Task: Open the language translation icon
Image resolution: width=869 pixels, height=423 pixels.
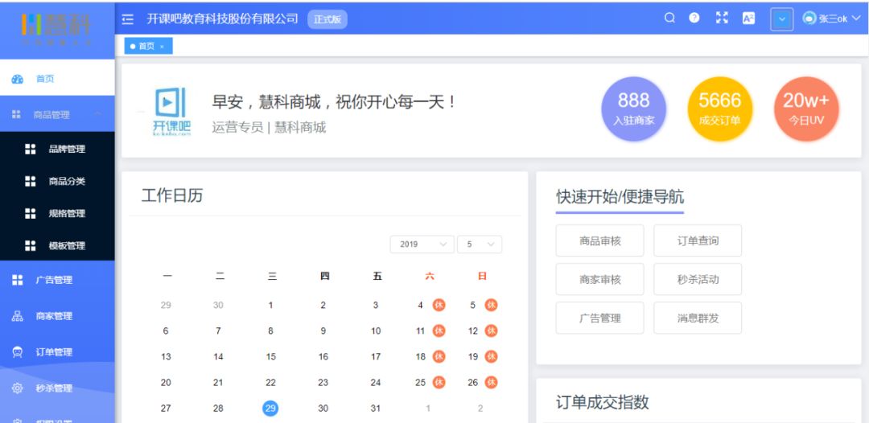Action: 749,18
